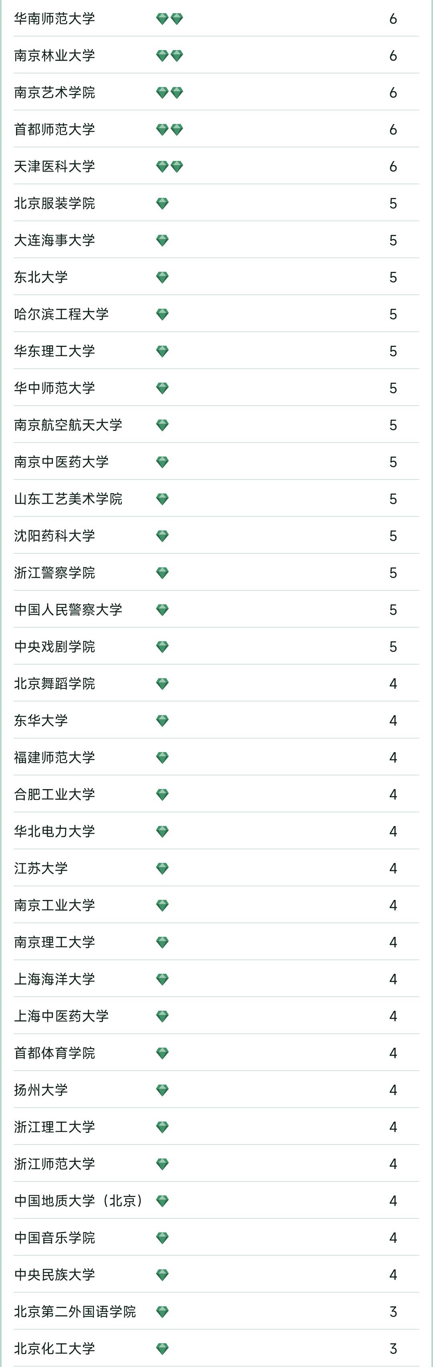The width and height of the screenshot is (433, 1367).
Task: Click the gem icon next to 中国音乐学院
Action: (163, 1238)
